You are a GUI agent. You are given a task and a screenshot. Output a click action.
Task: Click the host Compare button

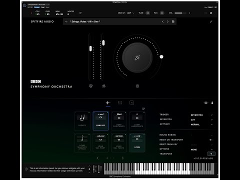[37, 7]
